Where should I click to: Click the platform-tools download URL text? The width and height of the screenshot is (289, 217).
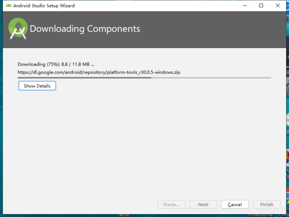[99, 72]
